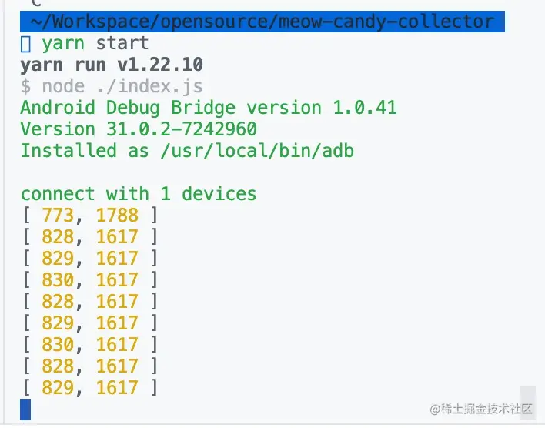Click the word start in yarn start

(x=122, y=44)
